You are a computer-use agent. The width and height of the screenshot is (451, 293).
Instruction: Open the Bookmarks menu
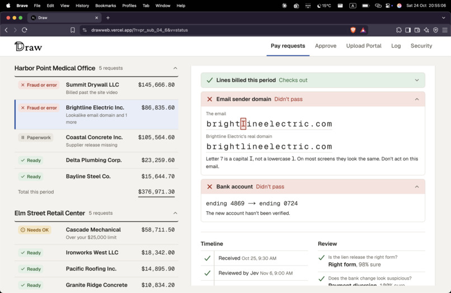pyautogui.click(x=106, y=6)
